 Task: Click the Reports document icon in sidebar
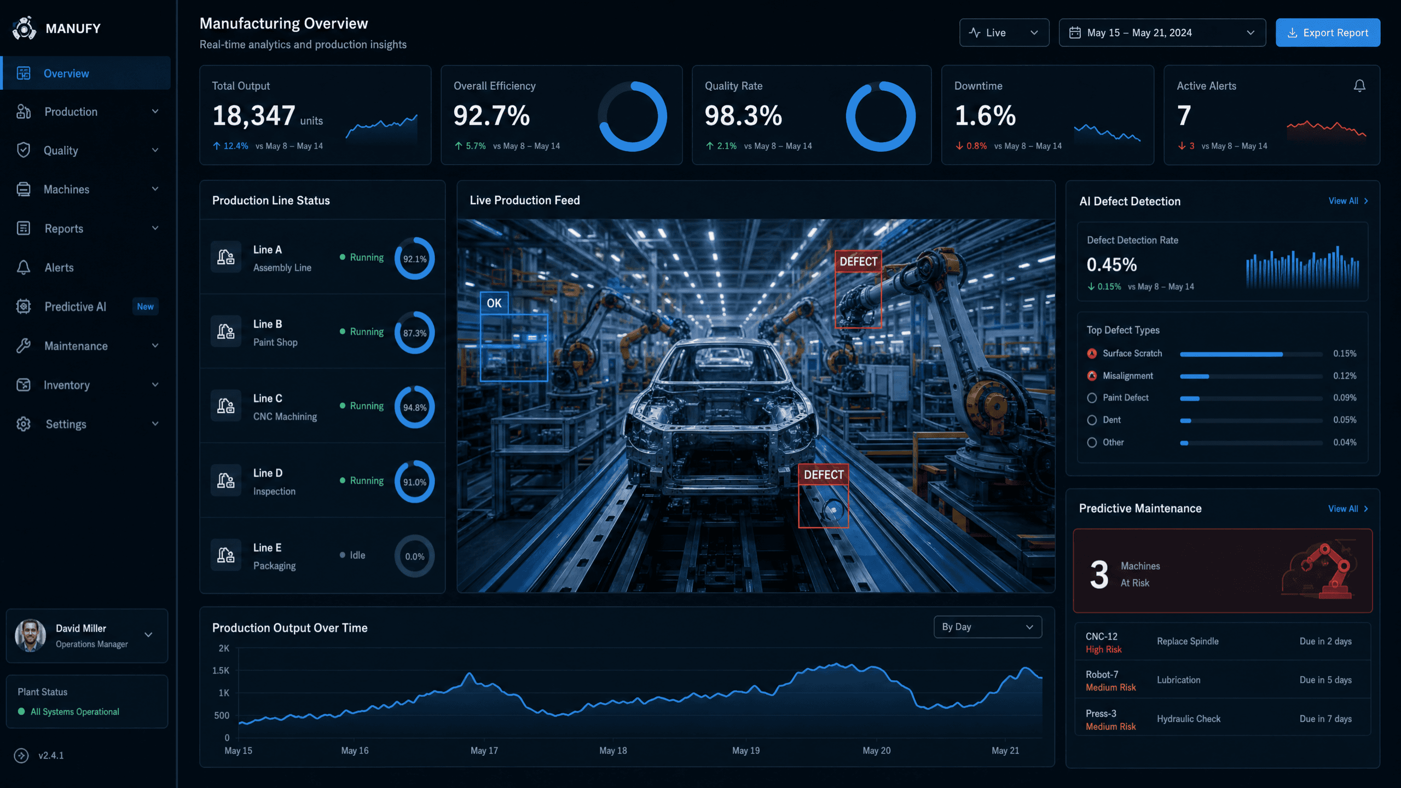24,228
